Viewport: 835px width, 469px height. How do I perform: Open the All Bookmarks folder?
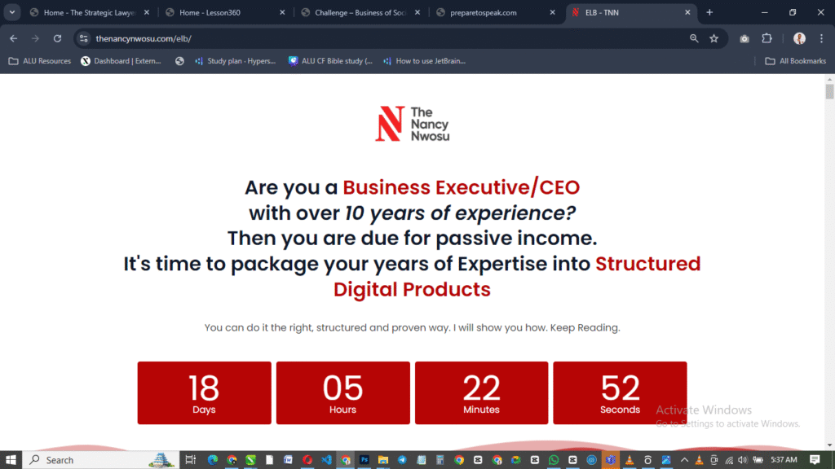tap(796, 61)
